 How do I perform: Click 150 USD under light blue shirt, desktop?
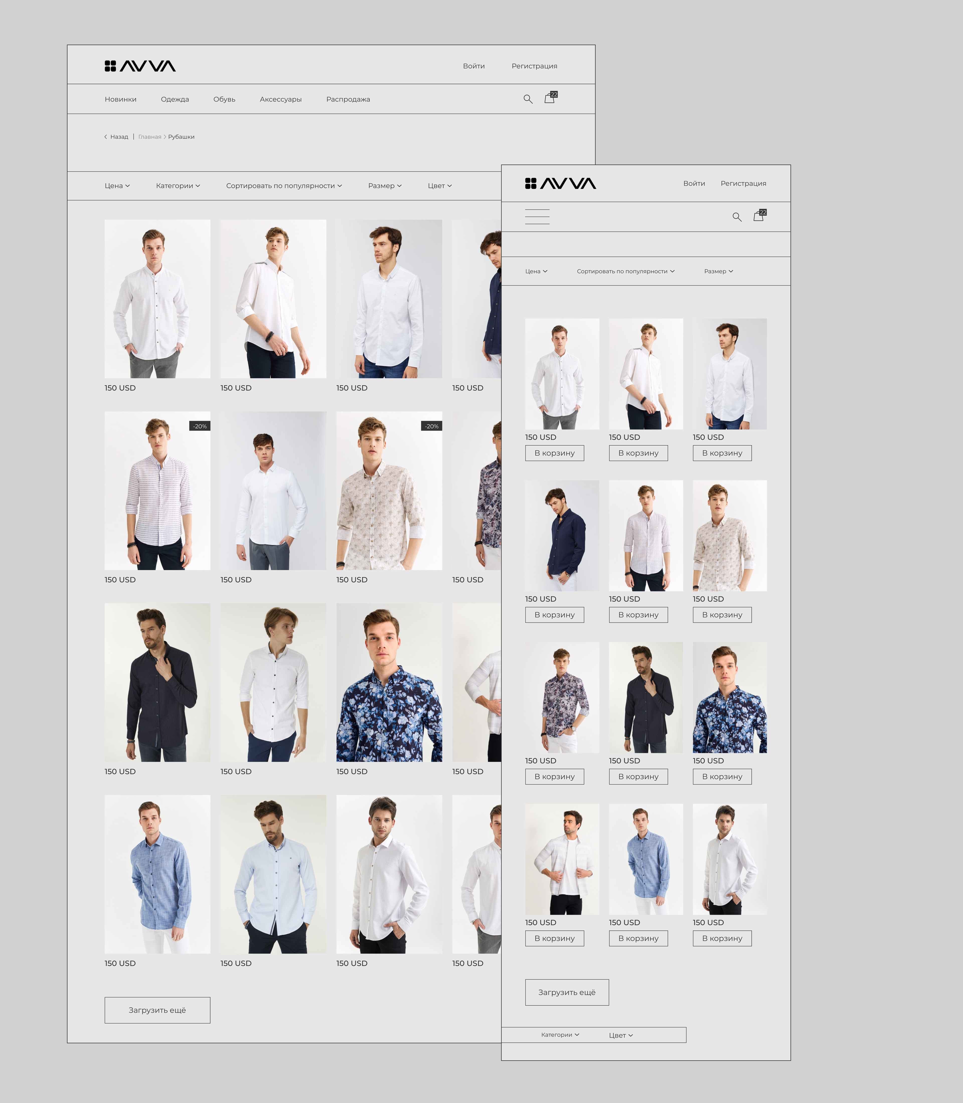pyautogui.click(x=236, y=963)
